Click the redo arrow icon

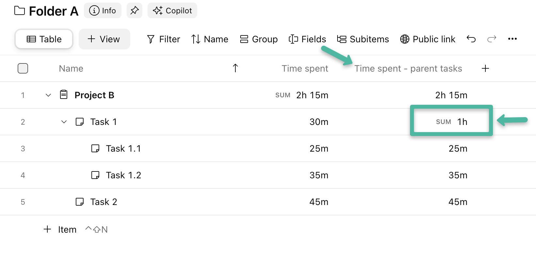point(492,39)
